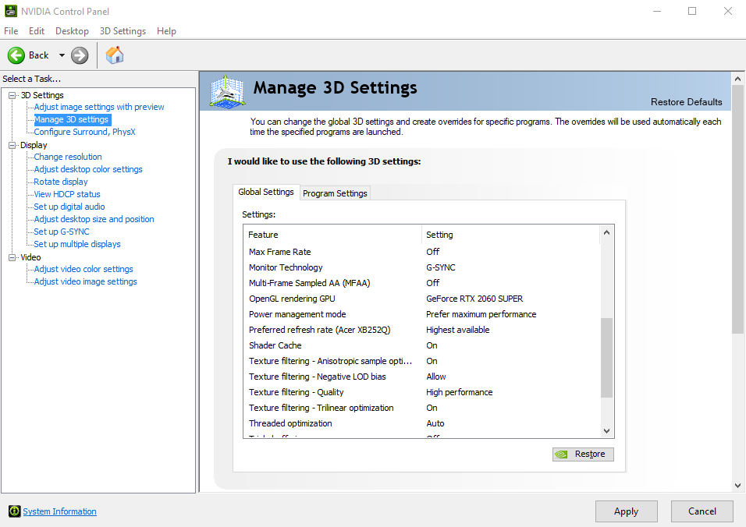746x527 pixels.
Task: Click the Apply button
Action: 626,511
